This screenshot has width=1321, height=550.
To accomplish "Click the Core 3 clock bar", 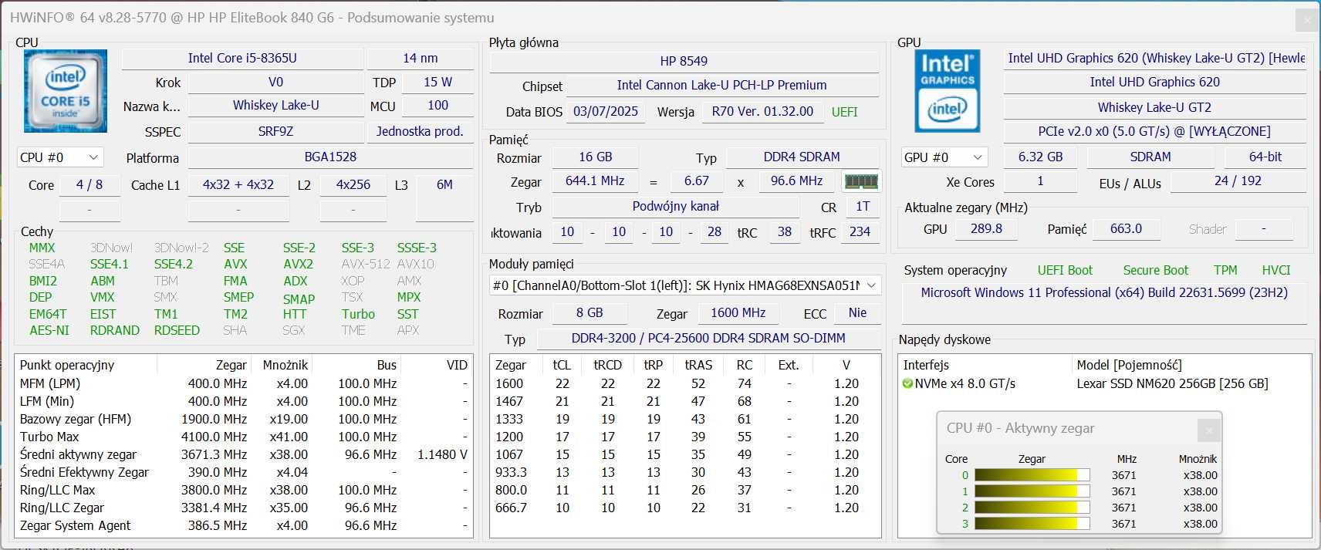I will click(1032, 524).
